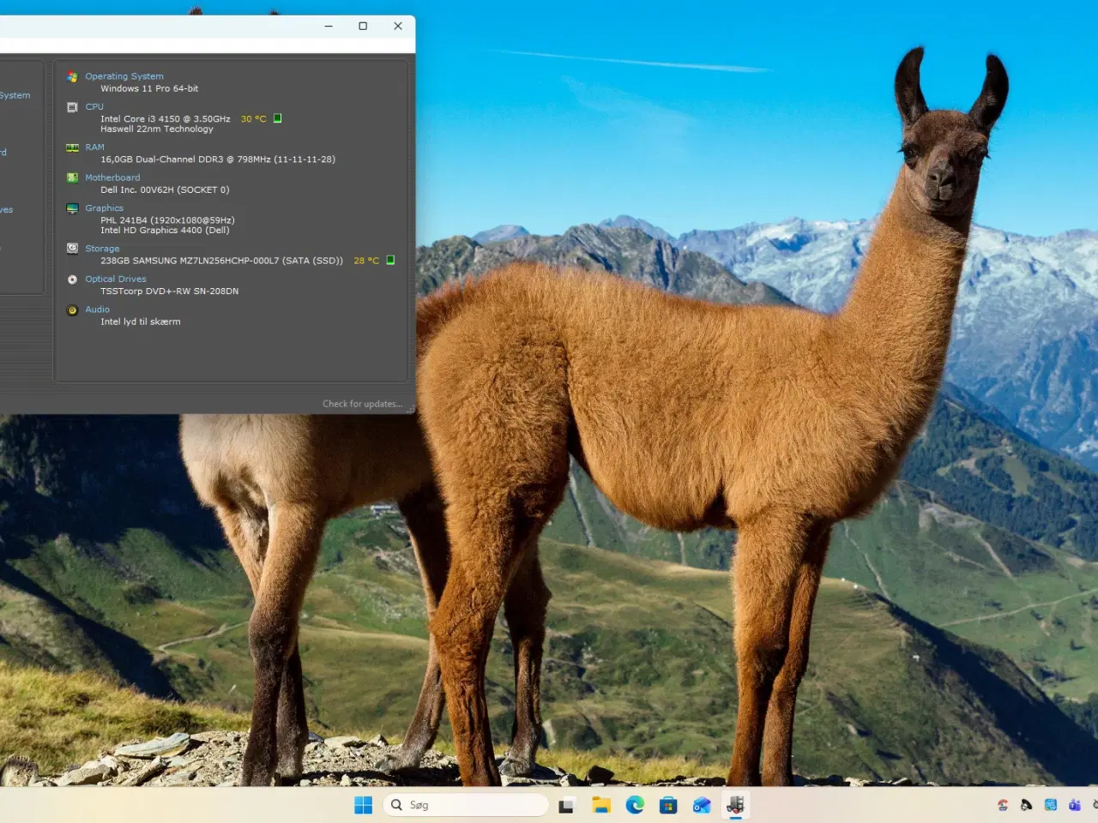Open the Windows Start menu

click(x=364, y=805)
